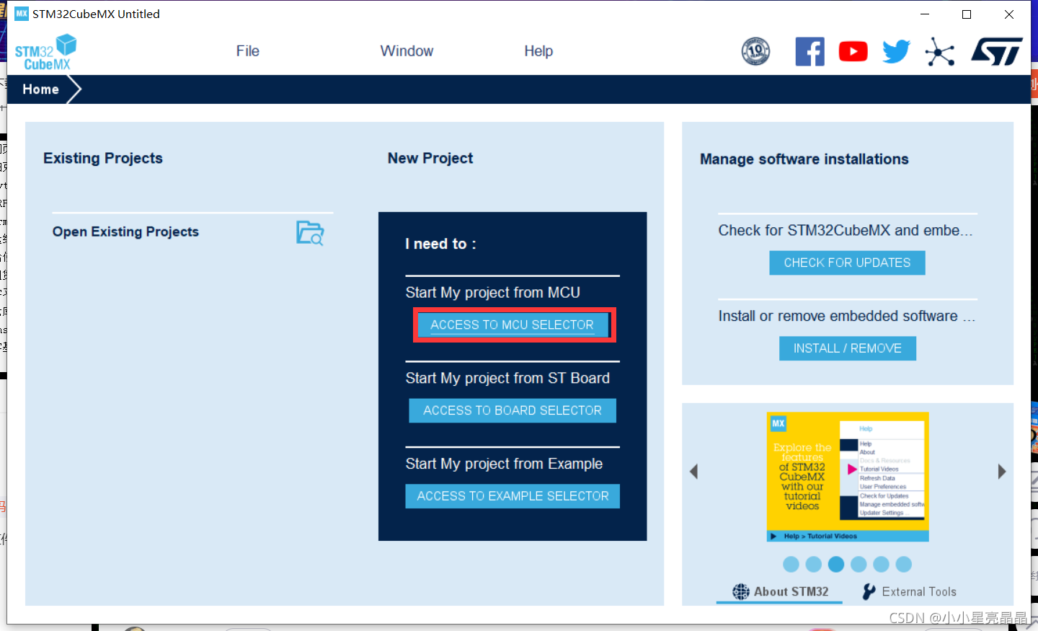Click the Help > Tutorial Videos caption bar
Image resolution: width=1038 pixels, height=631 pixels.
tap(848, 537)
